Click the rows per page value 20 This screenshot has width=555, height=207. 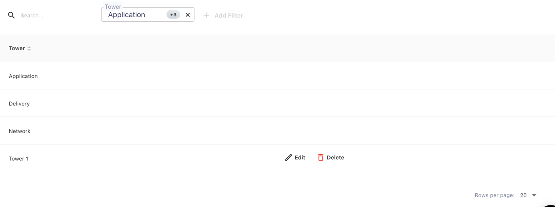(523, 195)
